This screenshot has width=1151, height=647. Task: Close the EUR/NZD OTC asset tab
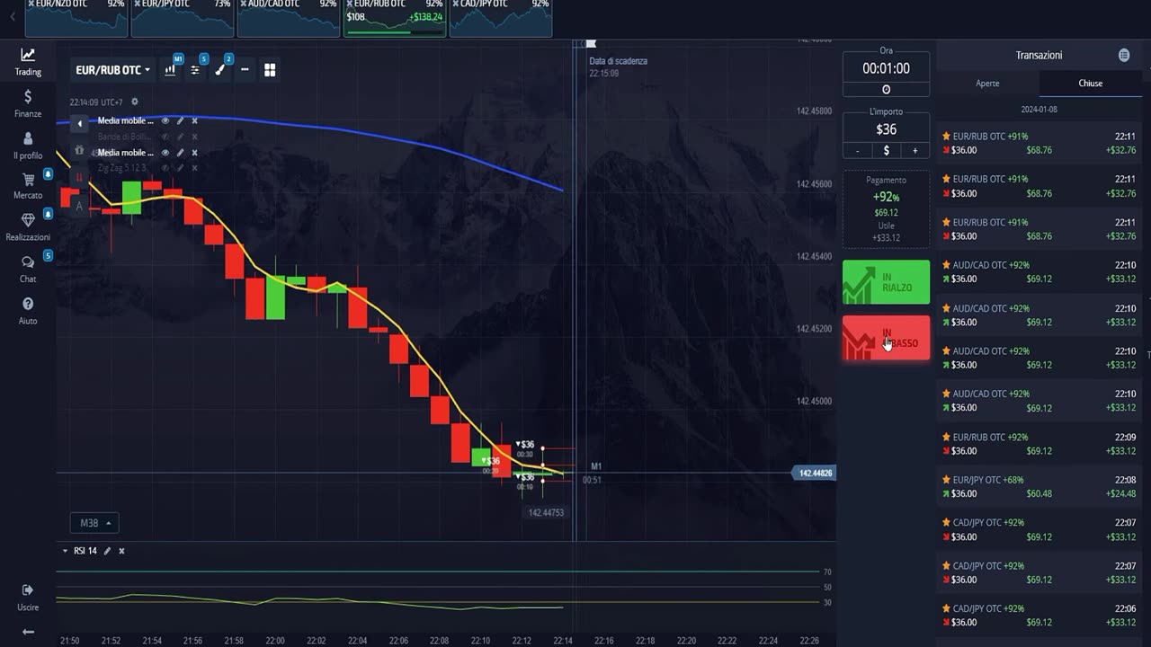tap(31, 4)
